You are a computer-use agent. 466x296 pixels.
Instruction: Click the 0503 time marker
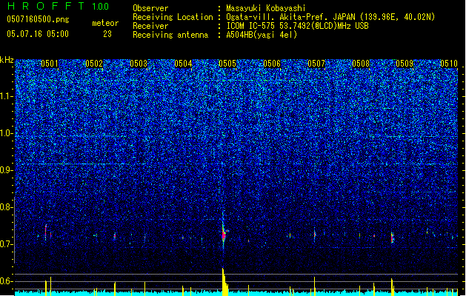point(139,64)
